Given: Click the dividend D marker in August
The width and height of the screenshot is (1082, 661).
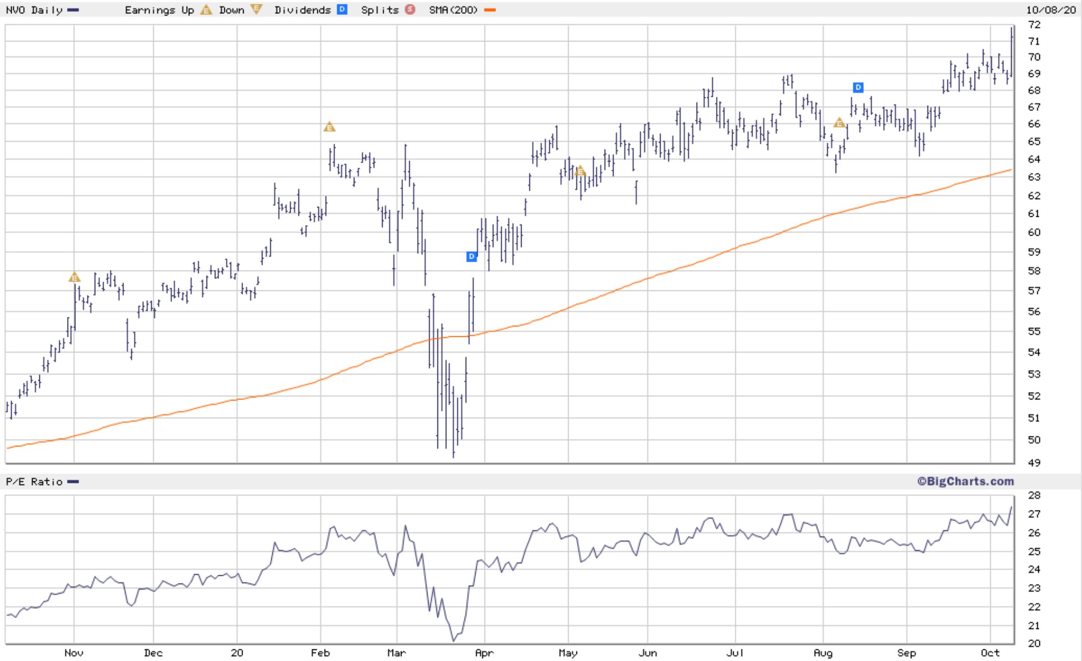Looking at the screenshot, I should click(x=858, y=87).
